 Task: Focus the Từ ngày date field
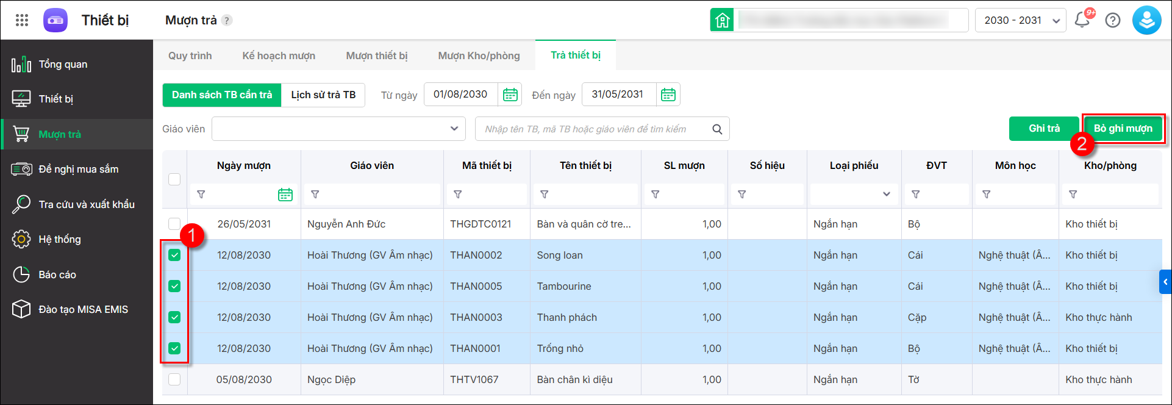tap(461, 95)
